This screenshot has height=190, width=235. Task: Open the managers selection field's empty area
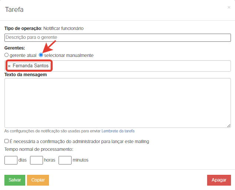(141, 66)
